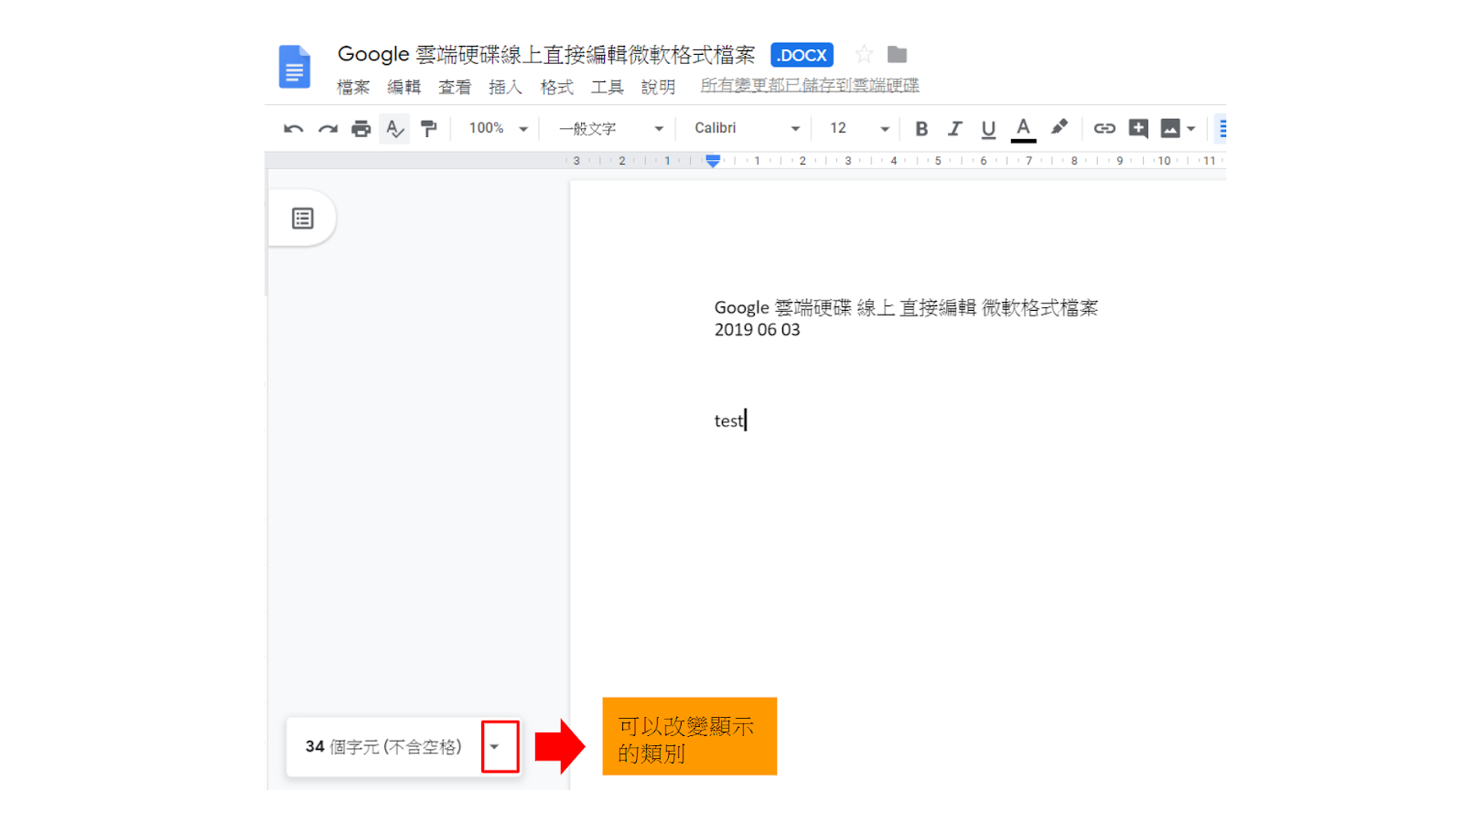Select the paint format roller icon

(428, 129)
